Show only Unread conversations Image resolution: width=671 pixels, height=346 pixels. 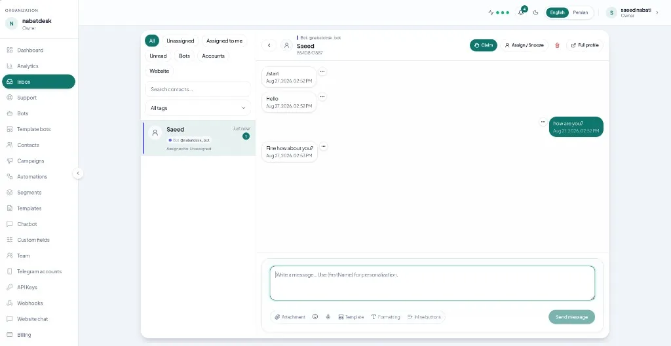pyautogui.click(x=158, y=56)
